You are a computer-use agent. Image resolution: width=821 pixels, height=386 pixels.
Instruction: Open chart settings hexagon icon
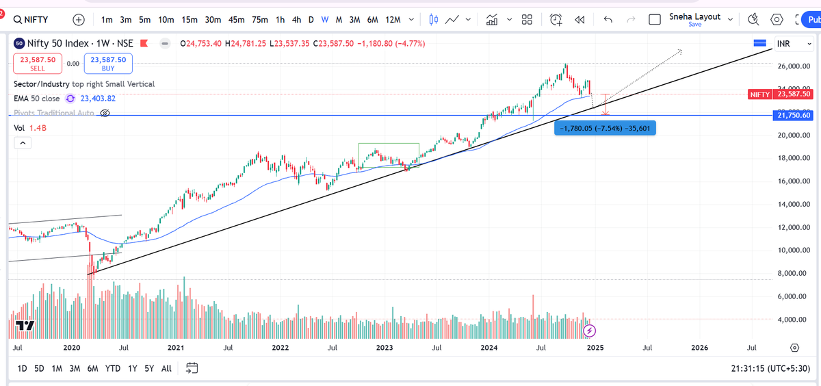pyautogui.click(x=777, y=20)
